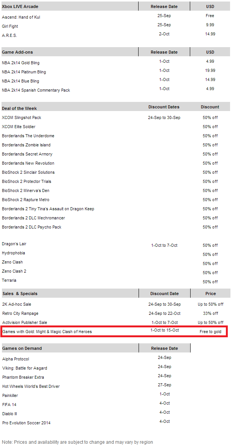The width and height of the screenshot is (235, 446).
Task: Select the Xbox LIVE Arcade section header
Action: tap(20, 6)
